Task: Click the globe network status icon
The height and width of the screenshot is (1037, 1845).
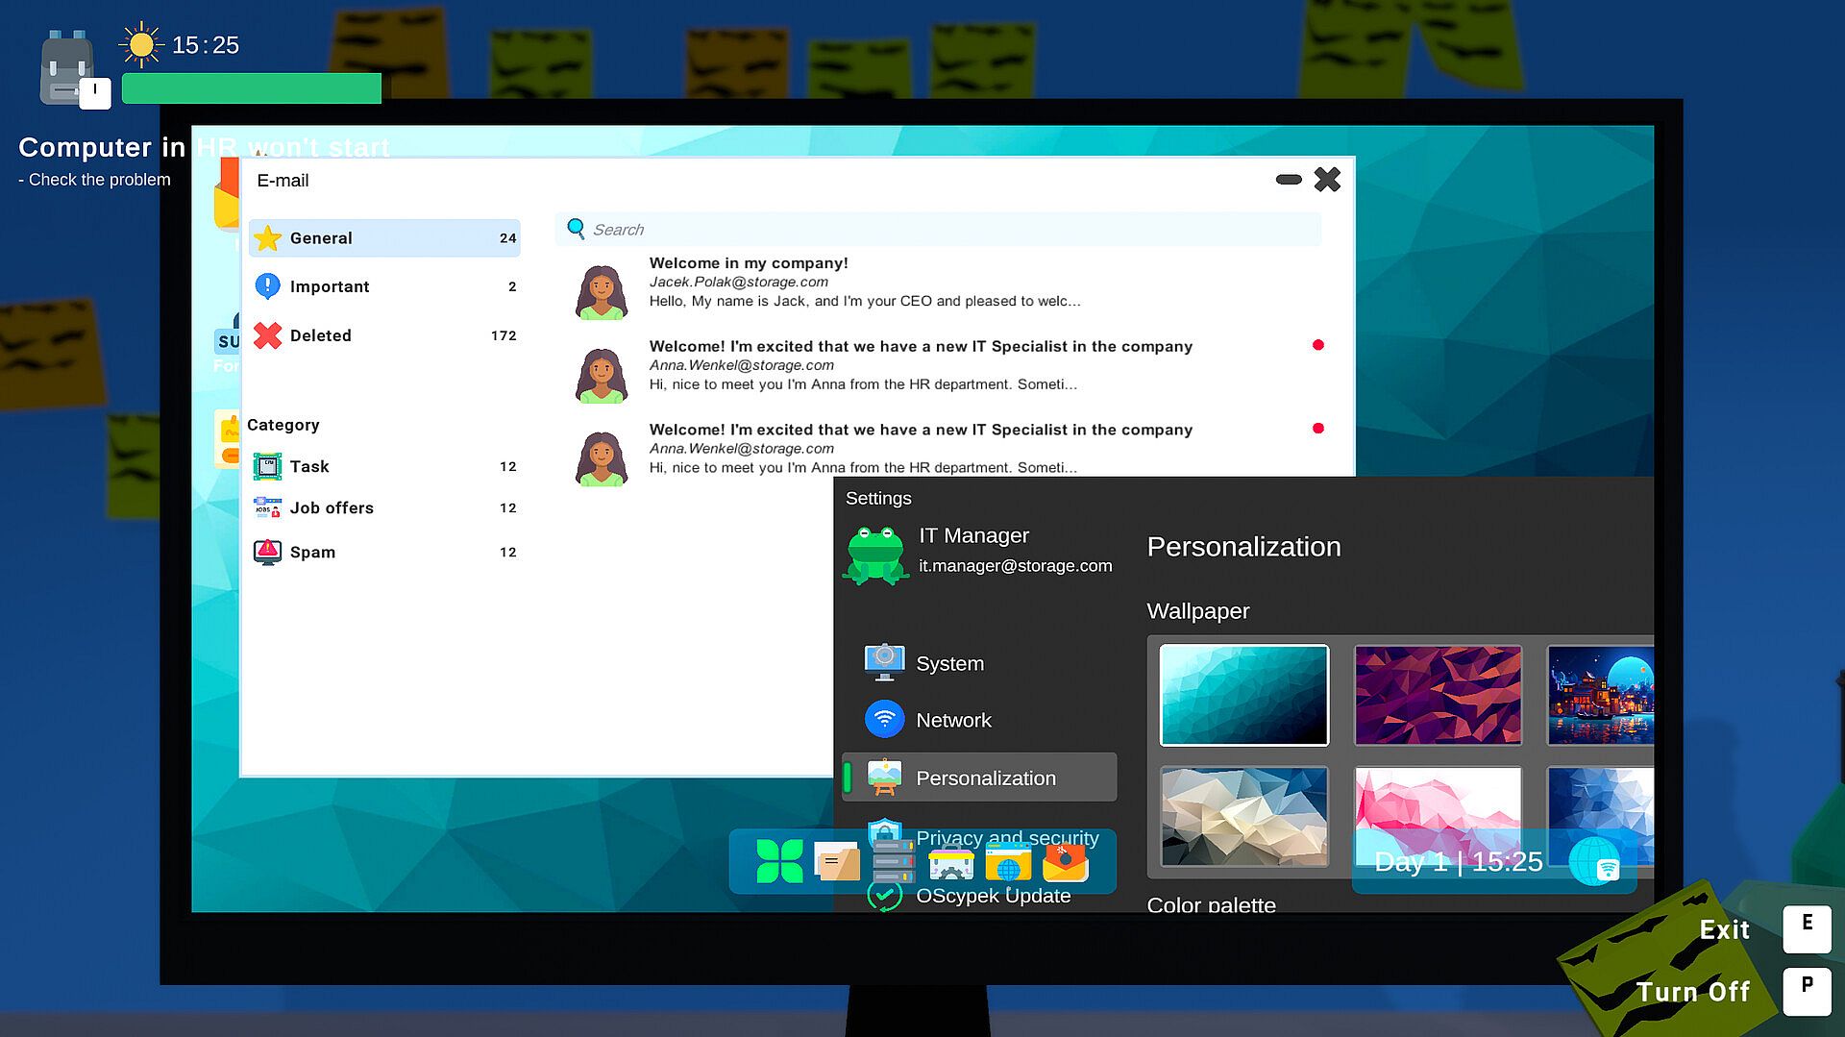Action: pos(1594,861)
